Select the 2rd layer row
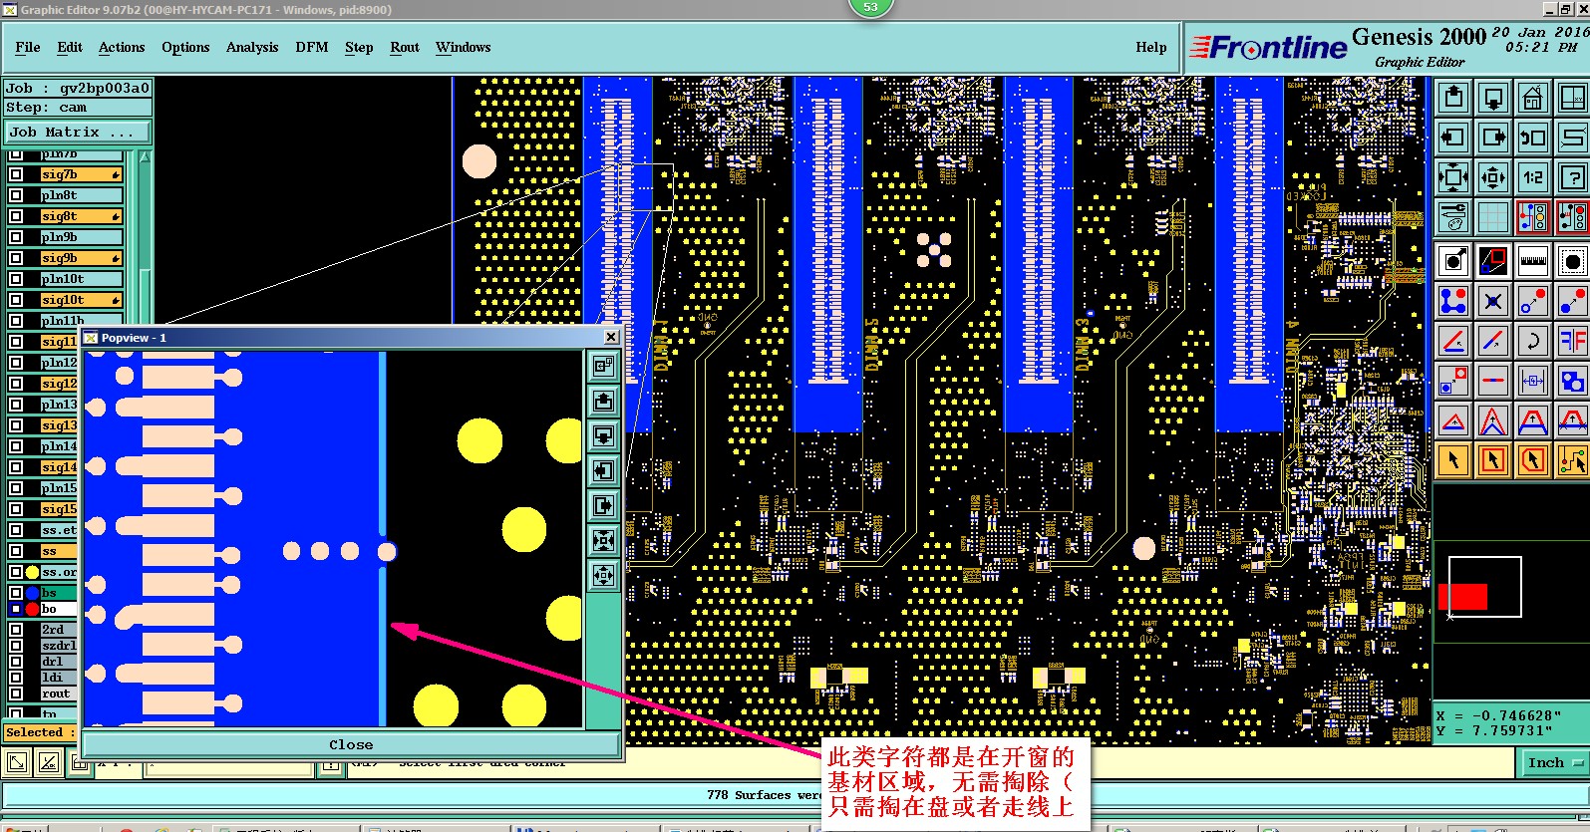Viewport: 1590px width, 832px height. point(59,630)
